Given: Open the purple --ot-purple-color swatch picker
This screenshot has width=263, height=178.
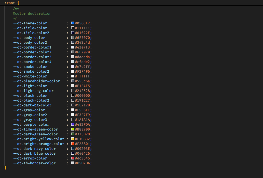Looking at the screenshot, I should [x=73, y=124].
